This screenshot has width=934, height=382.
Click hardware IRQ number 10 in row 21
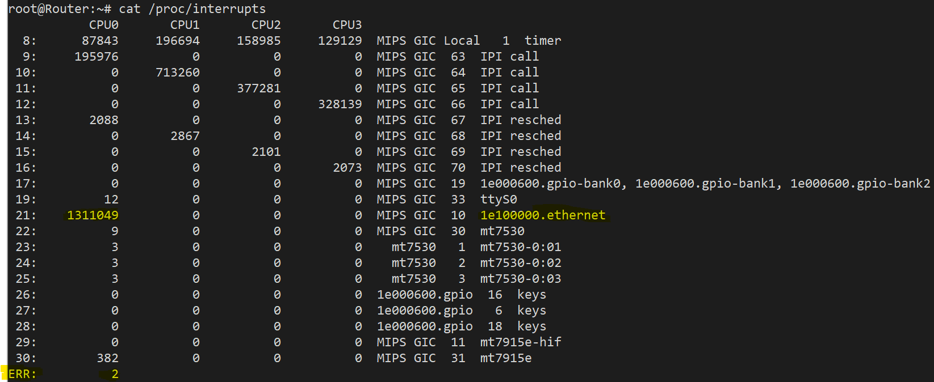coord(458,215)
